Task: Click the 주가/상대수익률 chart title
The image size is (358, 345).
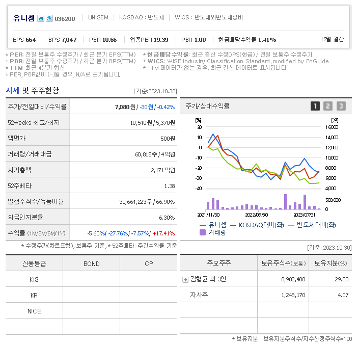Action: click(207, 106)
